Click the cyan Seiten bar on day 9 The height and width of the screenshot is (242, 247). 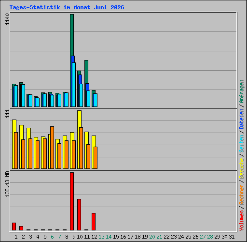tap(74, 85)
